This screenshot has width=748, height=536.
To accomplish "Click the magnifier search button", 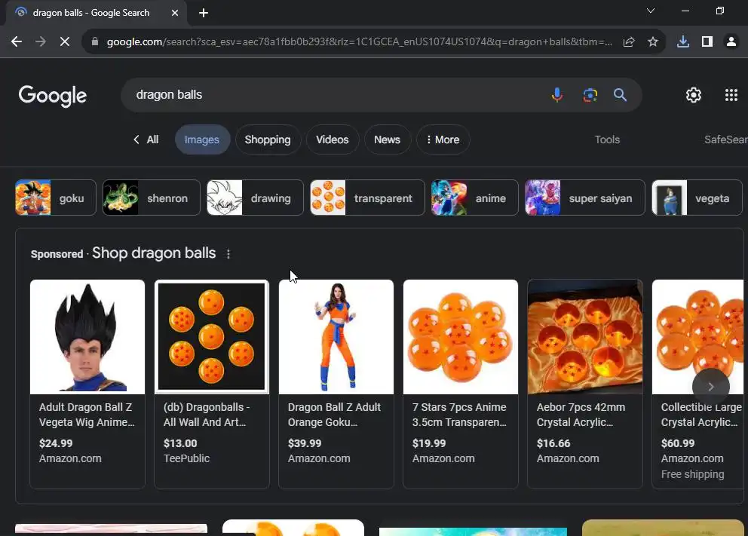I will click(620, 95).
